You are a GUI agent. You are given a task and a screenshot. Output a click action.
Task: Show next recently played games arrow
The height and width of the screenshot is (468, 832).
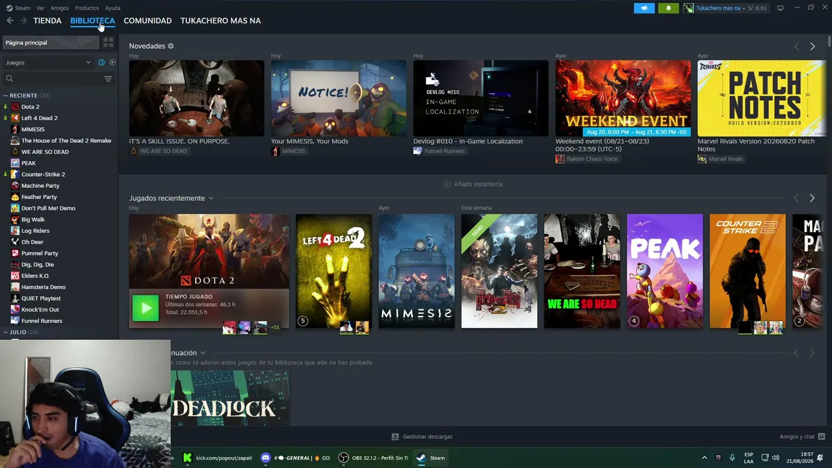812,198
